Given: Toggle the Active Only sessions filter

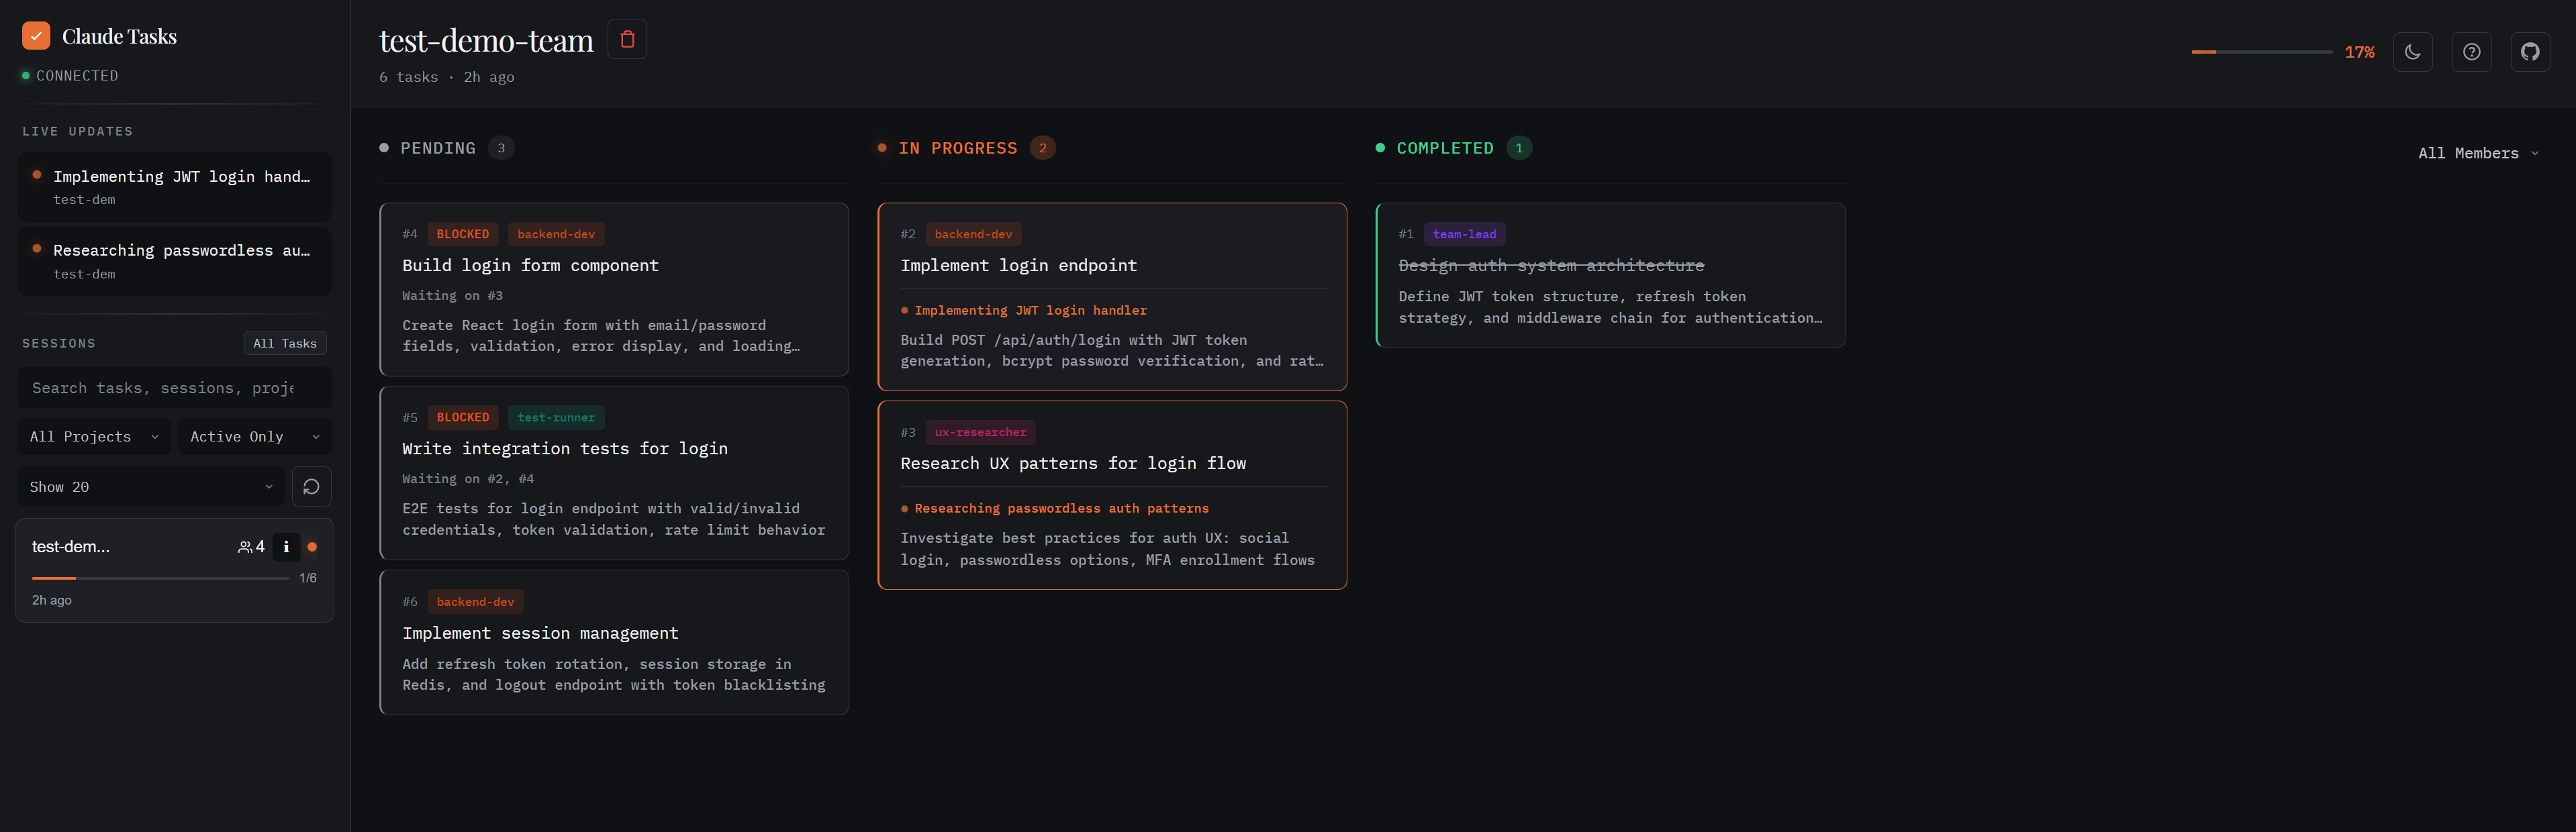Looking at the screenshot, I should (x=253, y=436).
